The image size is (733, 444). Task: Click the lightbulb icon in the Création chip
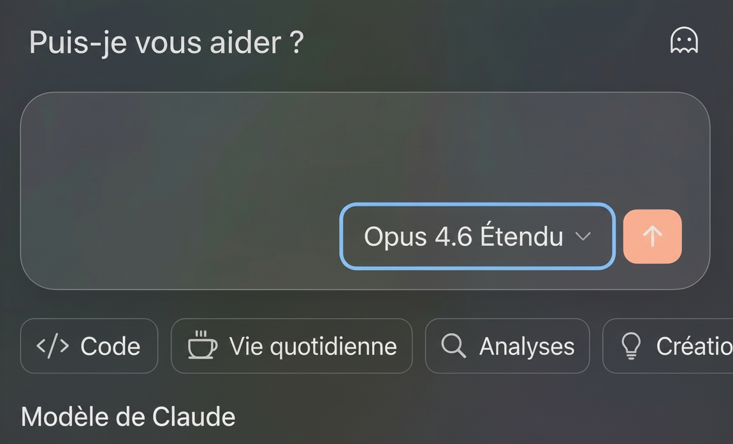(630, 346)
